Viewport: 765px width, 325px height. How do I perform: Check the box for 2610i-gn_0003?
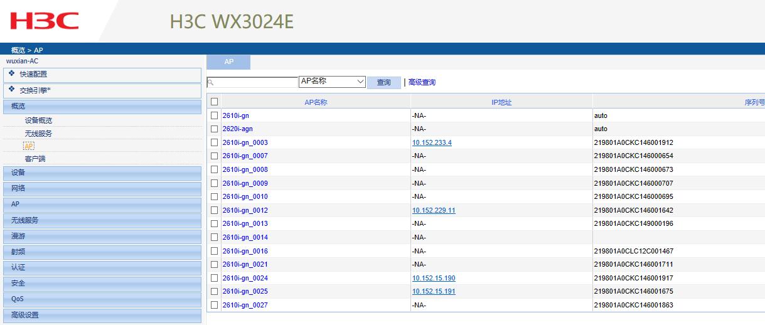(215, 142)
